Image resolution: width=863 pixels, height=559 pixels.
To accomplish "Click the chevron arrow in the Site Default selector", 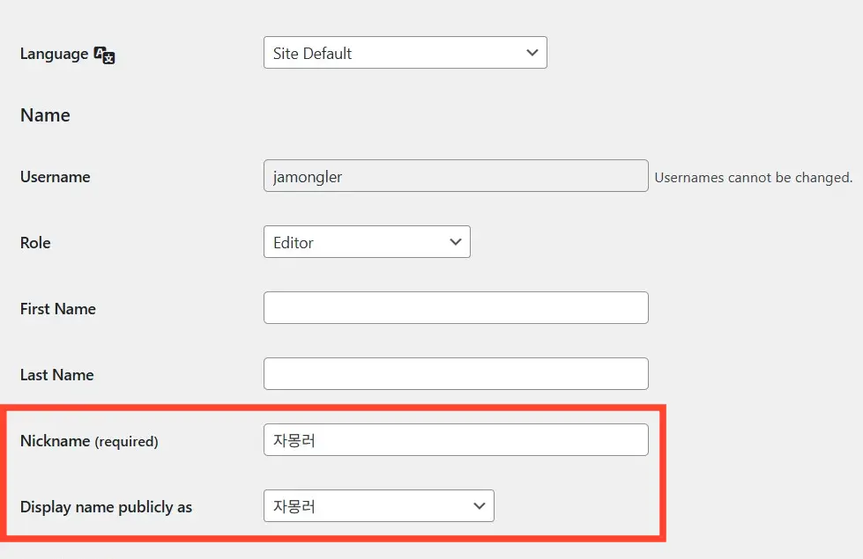I will click(532, 53).
